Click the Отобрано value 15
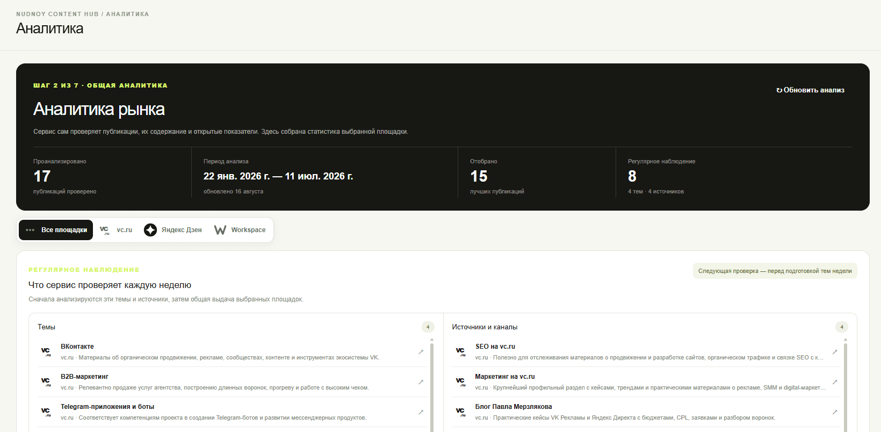881x432 pixels. tap(479, 176)
